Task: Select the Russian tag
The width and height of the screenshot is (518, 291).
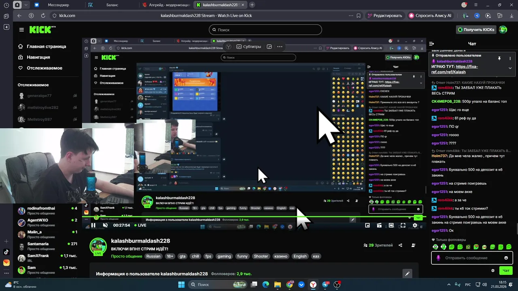Action: pos(153,256)
